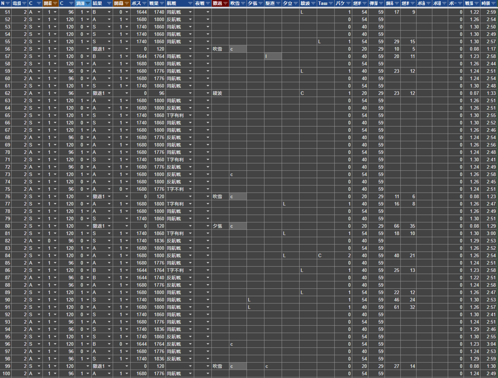This screenshot has height=378, width=498.
Task: Click the steel value 61 in row 91
Action: [393, 307]
